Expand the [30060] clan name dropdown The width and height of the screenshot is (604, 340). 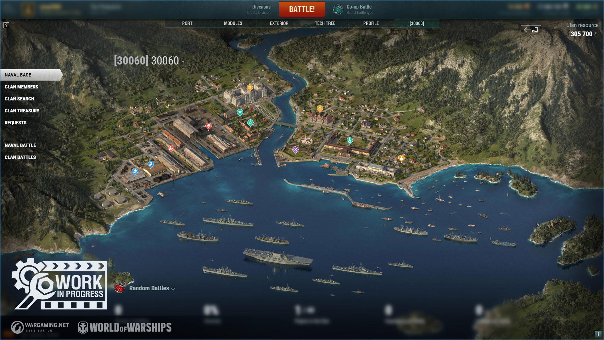[x=183, y=61]
